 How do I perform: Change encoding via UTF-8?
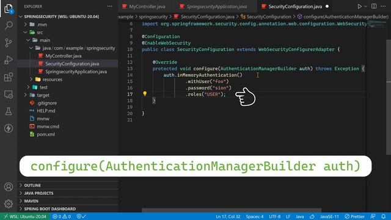click(274, 216)
